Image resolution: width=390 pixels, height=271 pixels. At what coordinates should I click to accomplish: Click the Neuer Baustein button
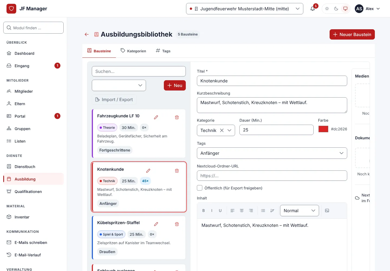coord(352,34)
